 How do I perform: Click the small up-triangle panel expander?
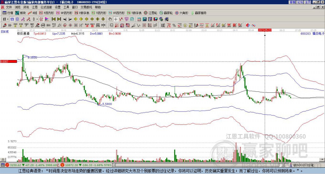point(3,159)
